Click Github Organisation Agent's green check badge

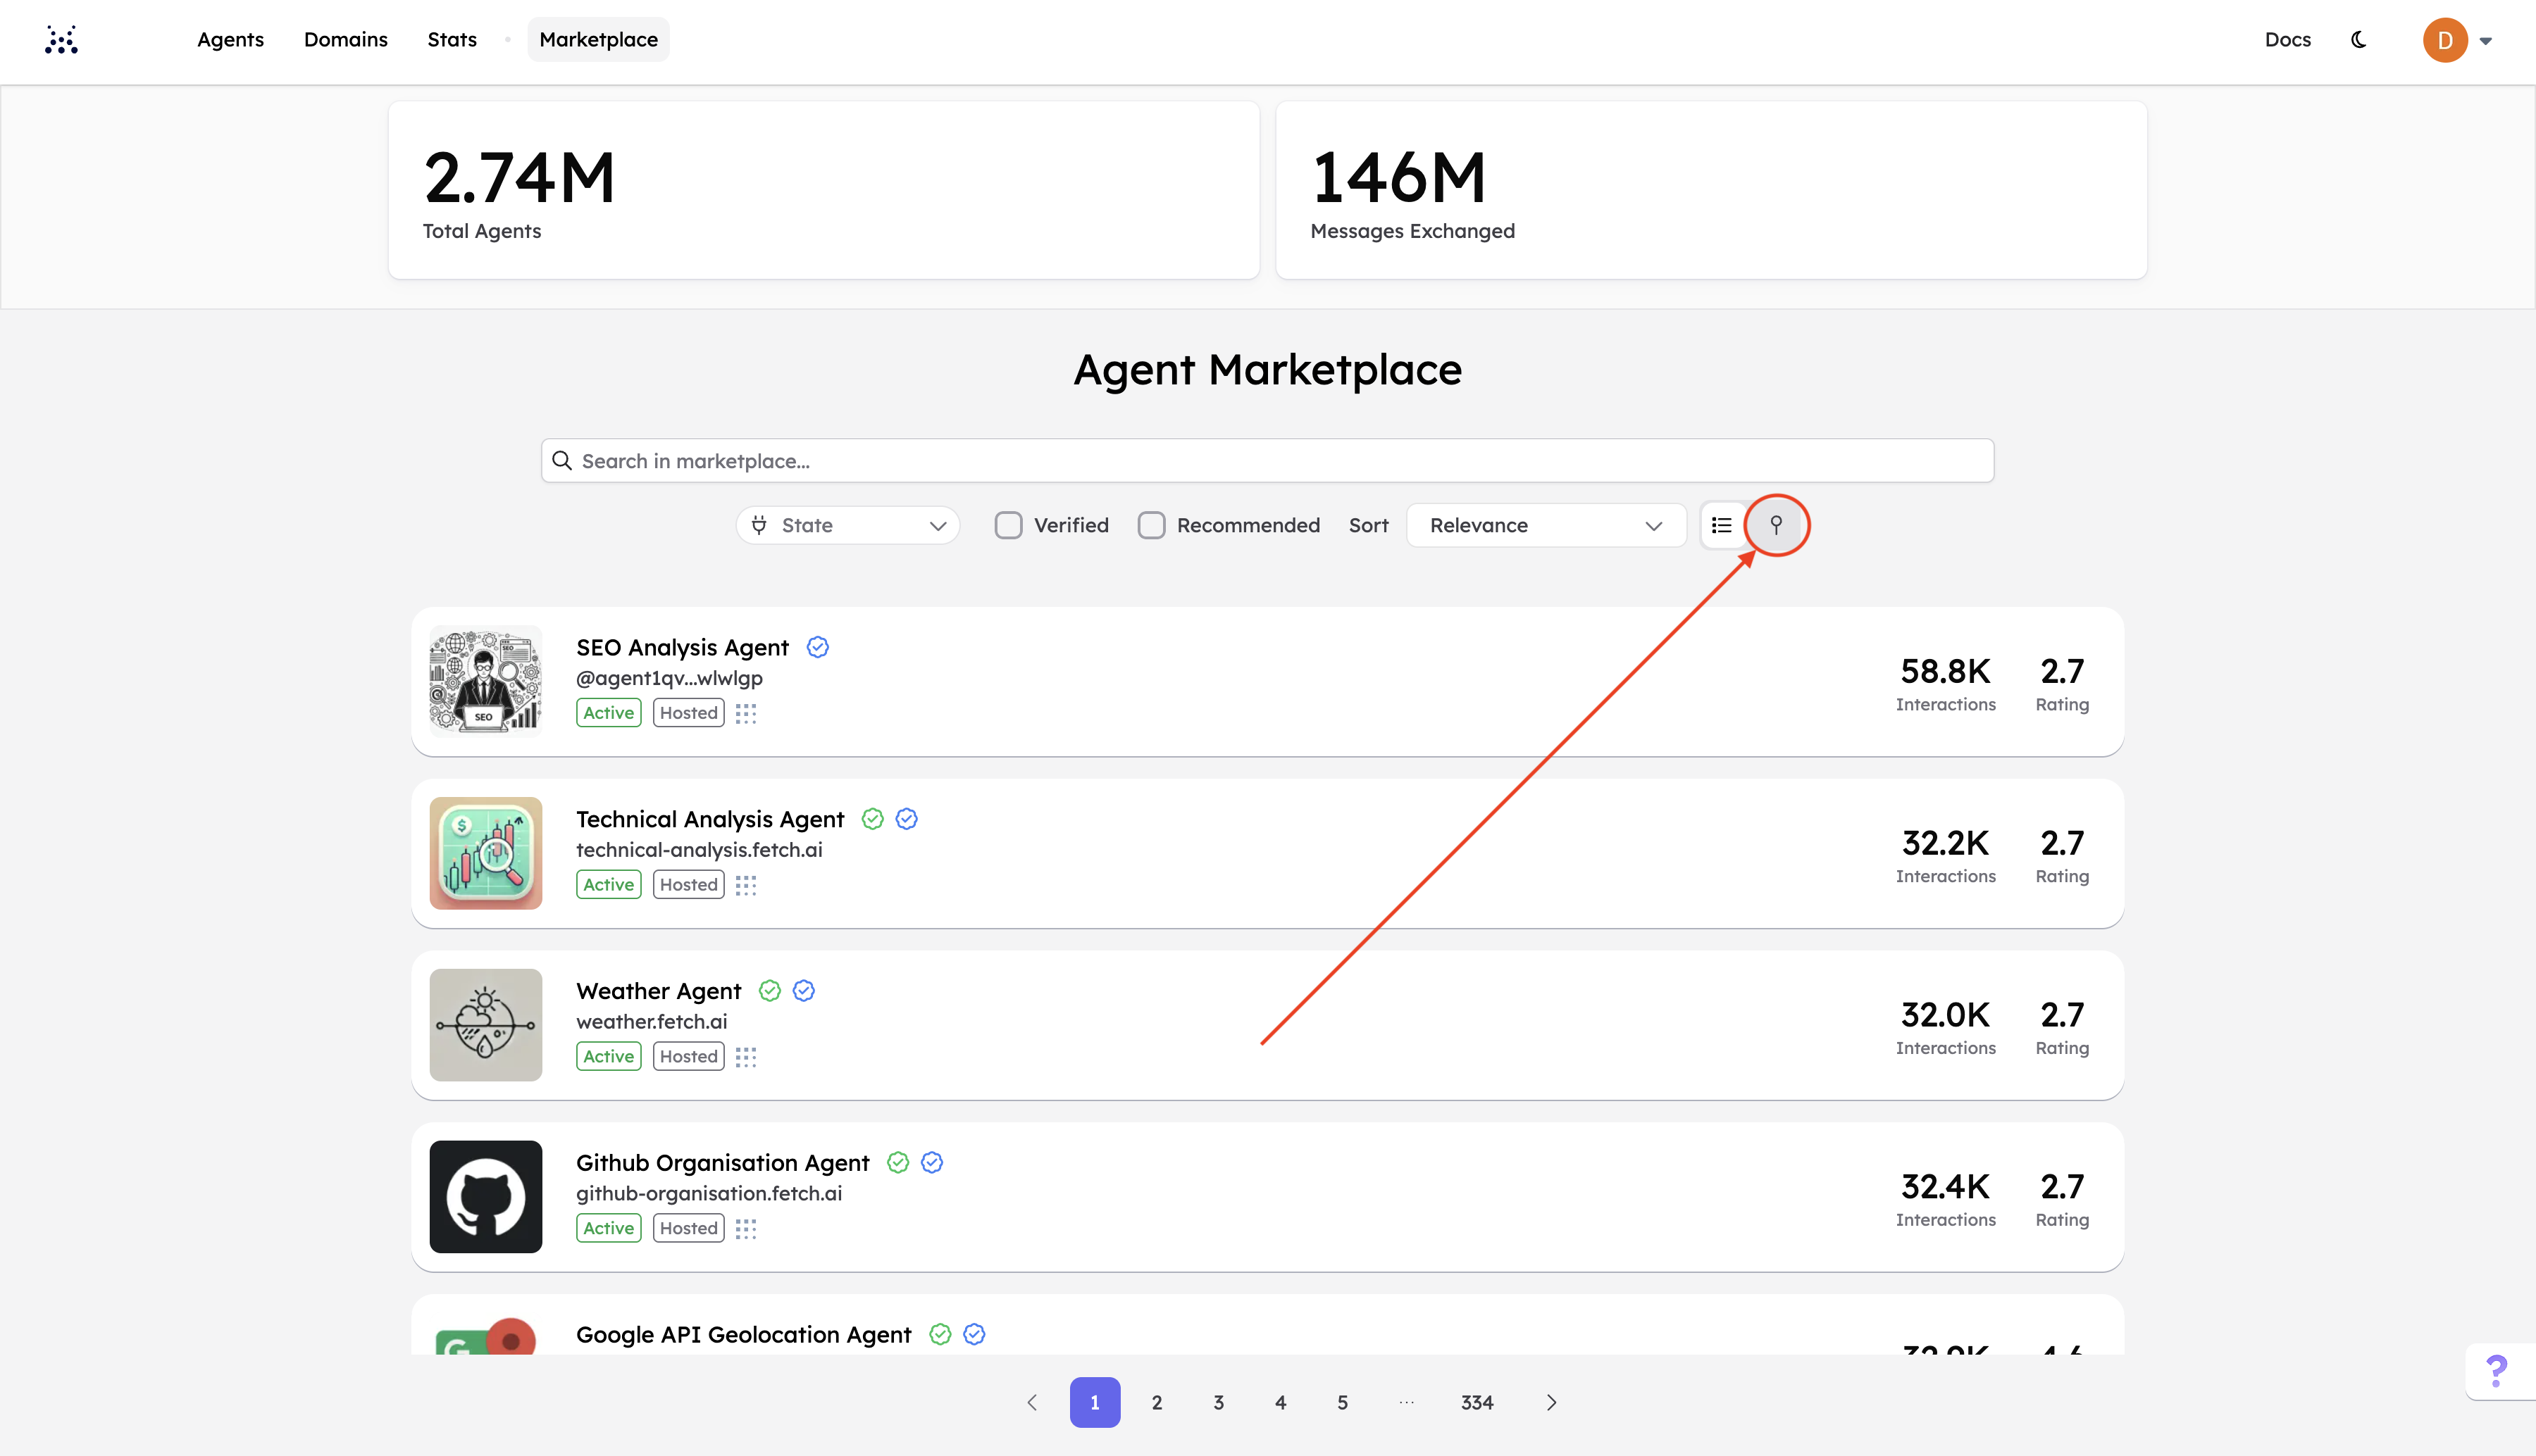897,1162
